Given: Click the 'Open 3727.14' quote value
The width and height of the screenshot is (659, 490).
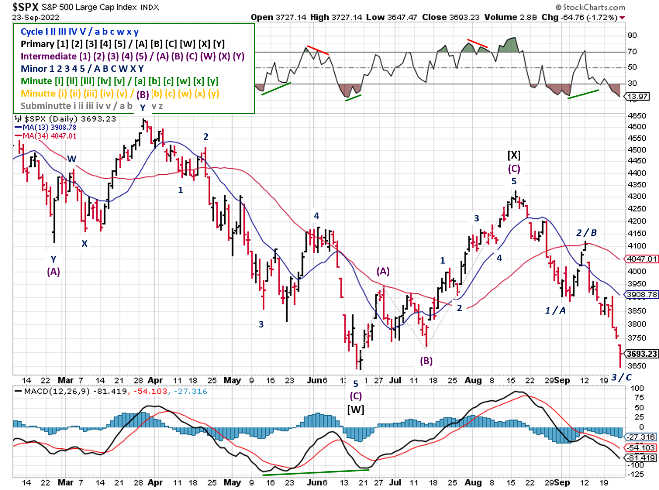Looking at the screenshot, I should (x=279, y=17).
